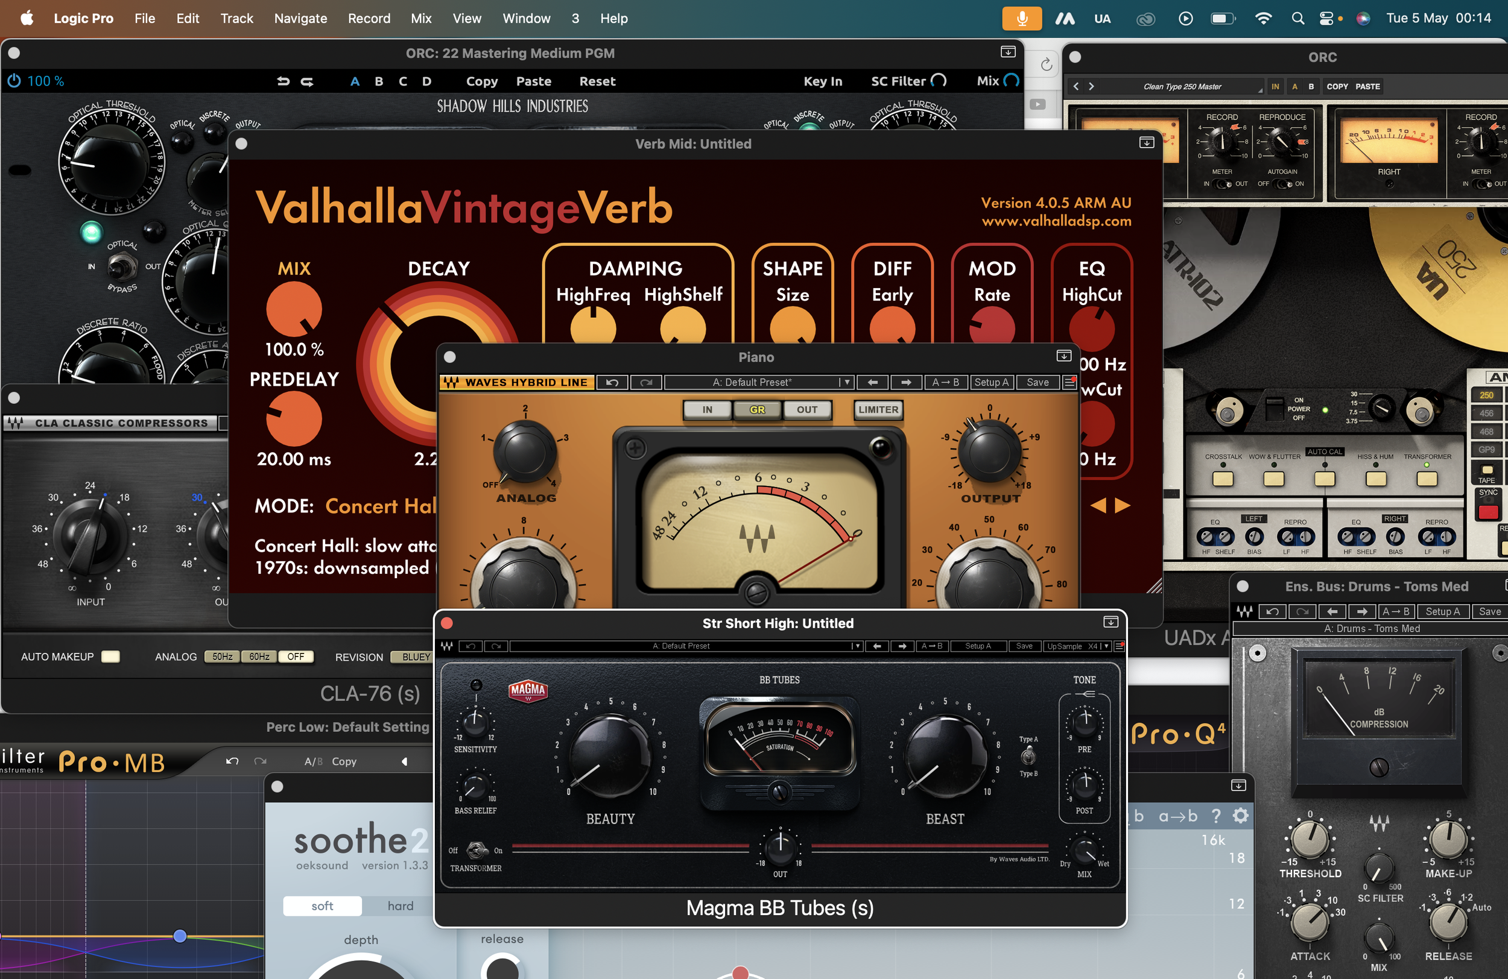Viewport: 1508px width, 979px height.
Task: Open the Default Preset dropdown in Magma BB Tubes
Action: click(686, 646)
